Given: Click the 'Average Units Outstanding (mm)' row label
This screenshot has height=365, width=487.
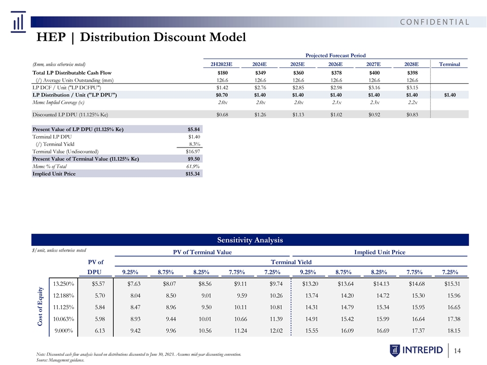Looking at the screenshot, I should point(75,80).
